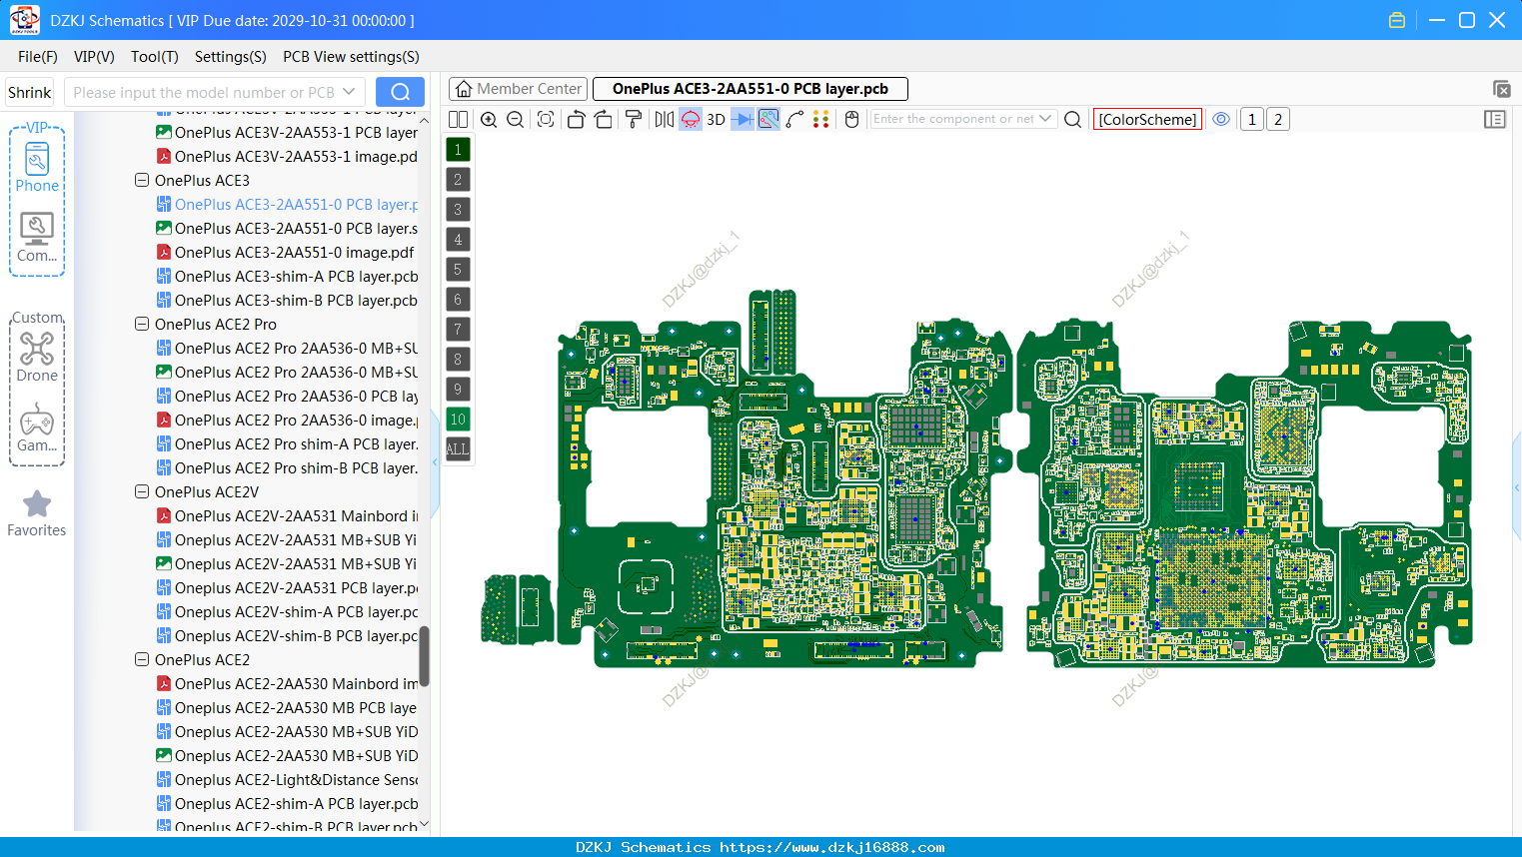Click the toolbar button labeled 1
Image resolution: width=1522 pixels, height=857 pixels.
1251,120
